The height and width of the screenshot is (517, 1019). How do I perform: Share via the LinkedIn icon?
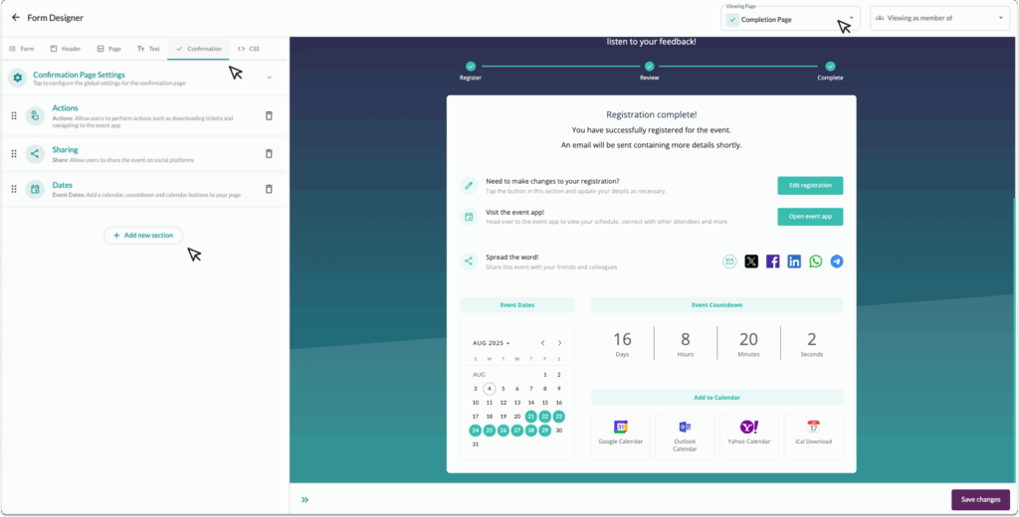794,261
